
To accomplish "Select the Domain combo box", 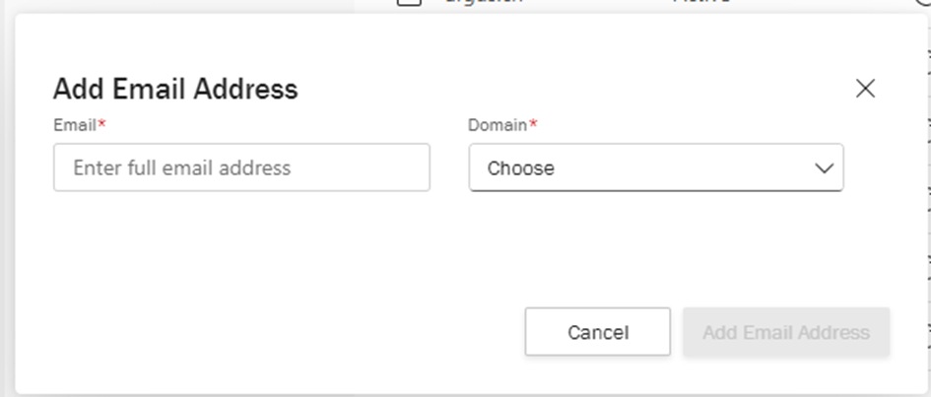I will pyautogui.click(x=655, y=167).
